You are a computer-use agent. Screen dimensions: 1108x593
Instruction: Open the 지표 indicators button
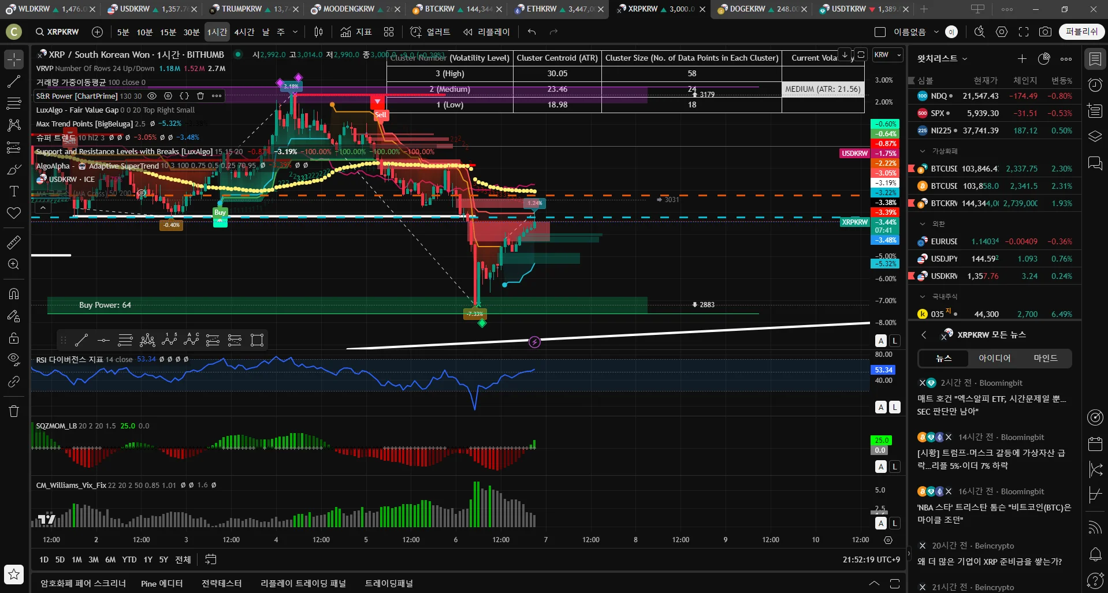point(356,32)
